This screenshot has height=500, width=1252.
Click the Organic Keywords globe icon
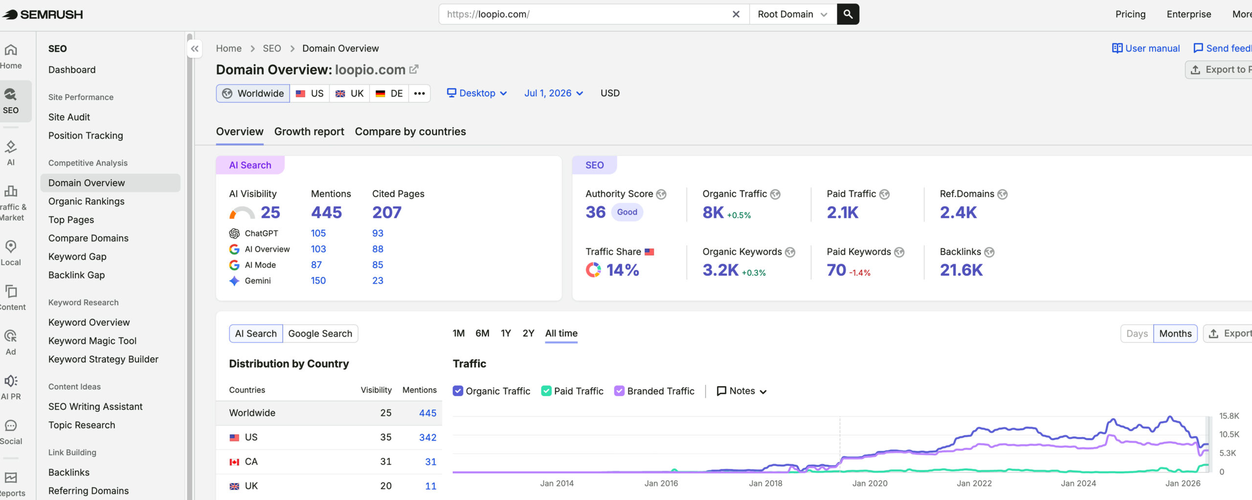790,252
